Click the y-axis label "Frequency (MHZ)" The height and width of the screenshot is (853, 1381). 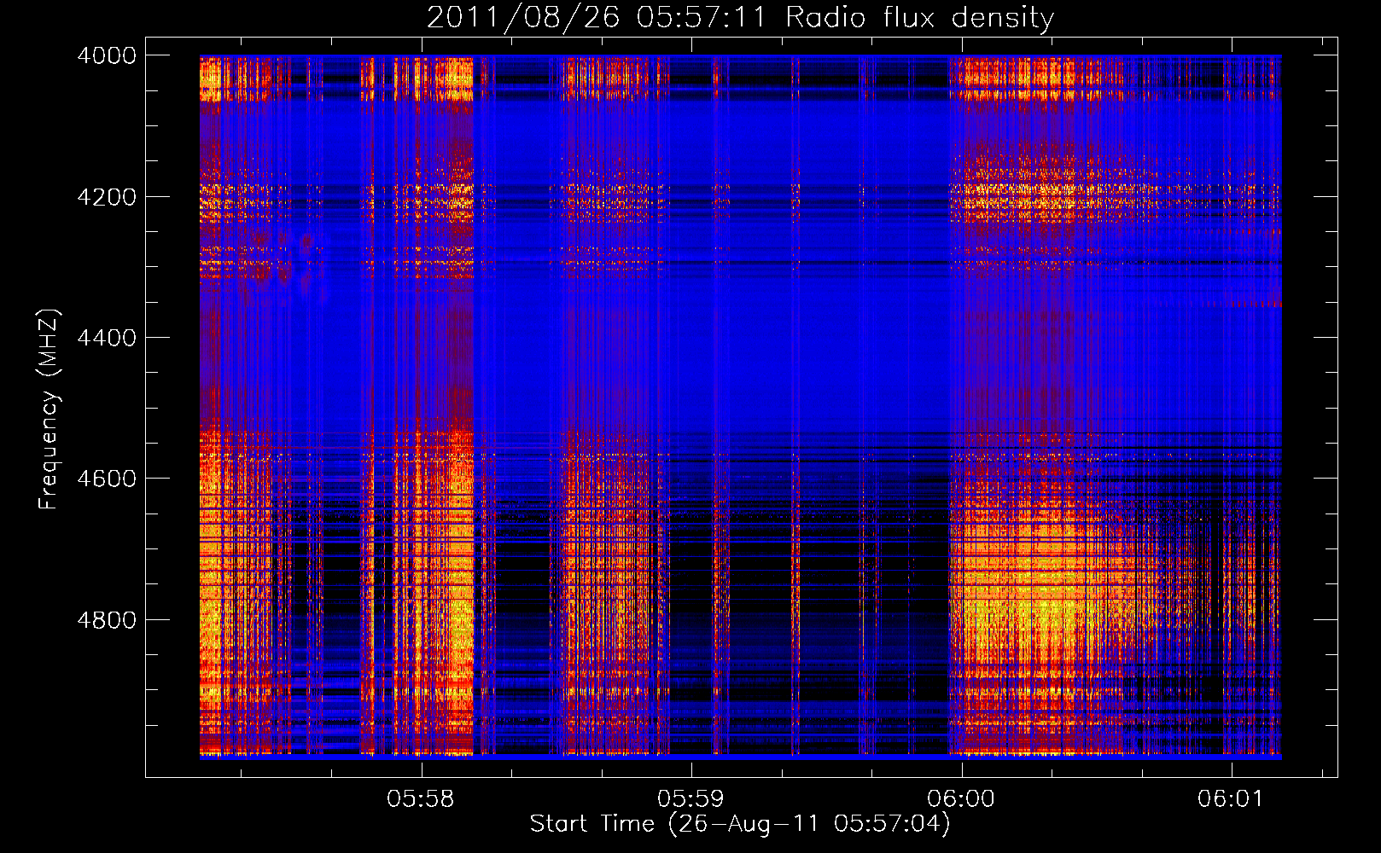(x=50, y=409)
